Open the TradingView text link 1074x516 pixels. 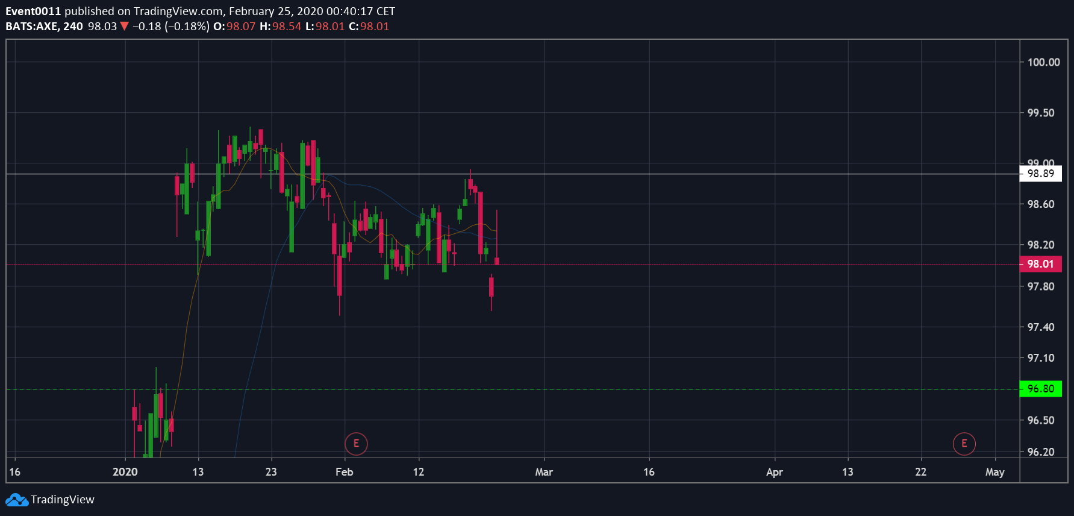(63, 500)
